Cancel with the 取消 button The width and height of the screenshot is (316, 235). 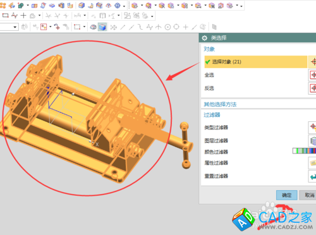pyautogui.click(x=308, y=195)
